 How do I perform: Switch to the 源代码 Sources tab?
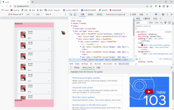[x=99, y=14]
